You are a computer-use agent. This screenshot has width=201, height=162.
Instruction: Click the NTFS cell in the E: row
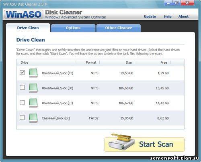point(94,103)
